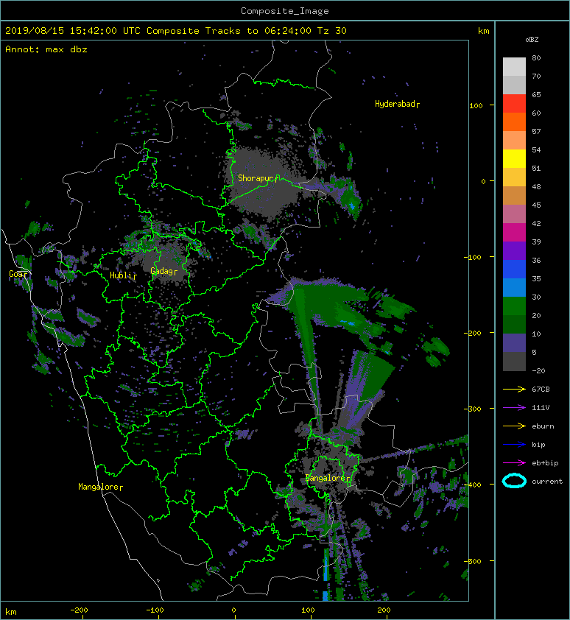Select the Gadag city label
The image size is (570, 620).
[x=163, y=271]
